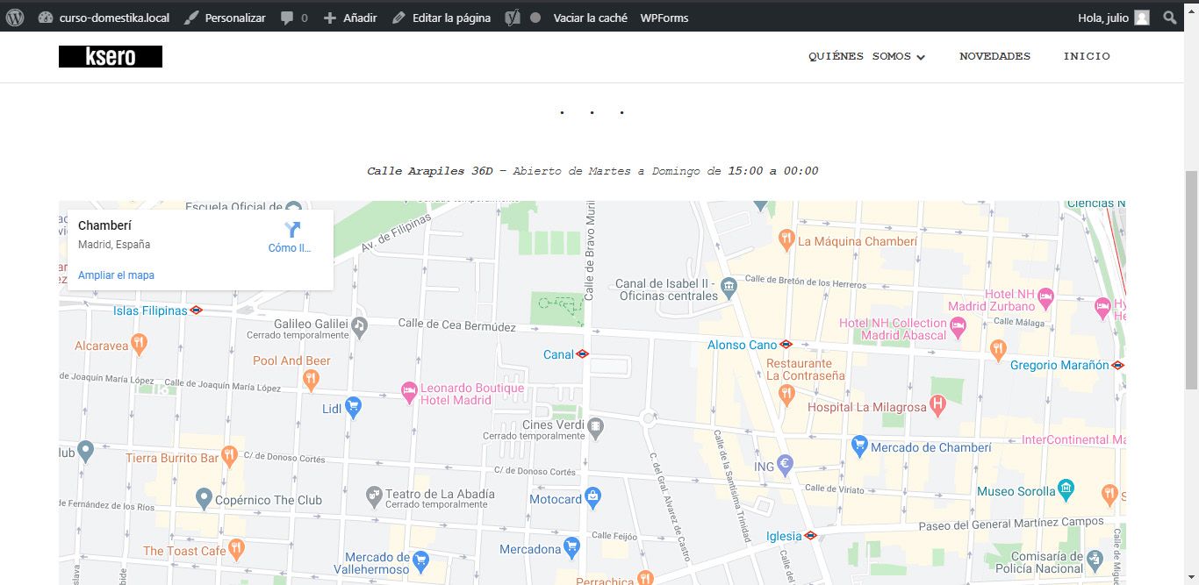Click the Islas Filipinas metro icon
Viewport: 1199px width, 585px height.
pyautogui.click(x=197, y=310)
